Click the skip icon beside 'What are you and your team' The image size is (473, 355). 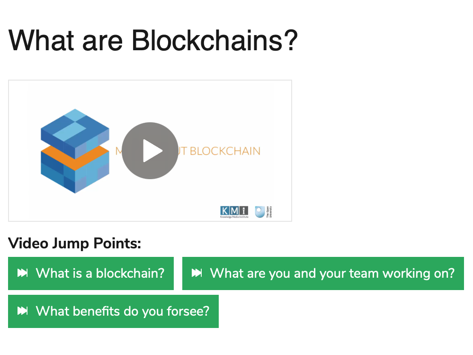click(197, 273)
